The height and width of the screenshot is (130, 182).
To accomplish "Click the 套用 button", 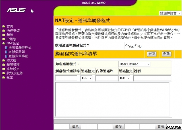I will 161,127.
